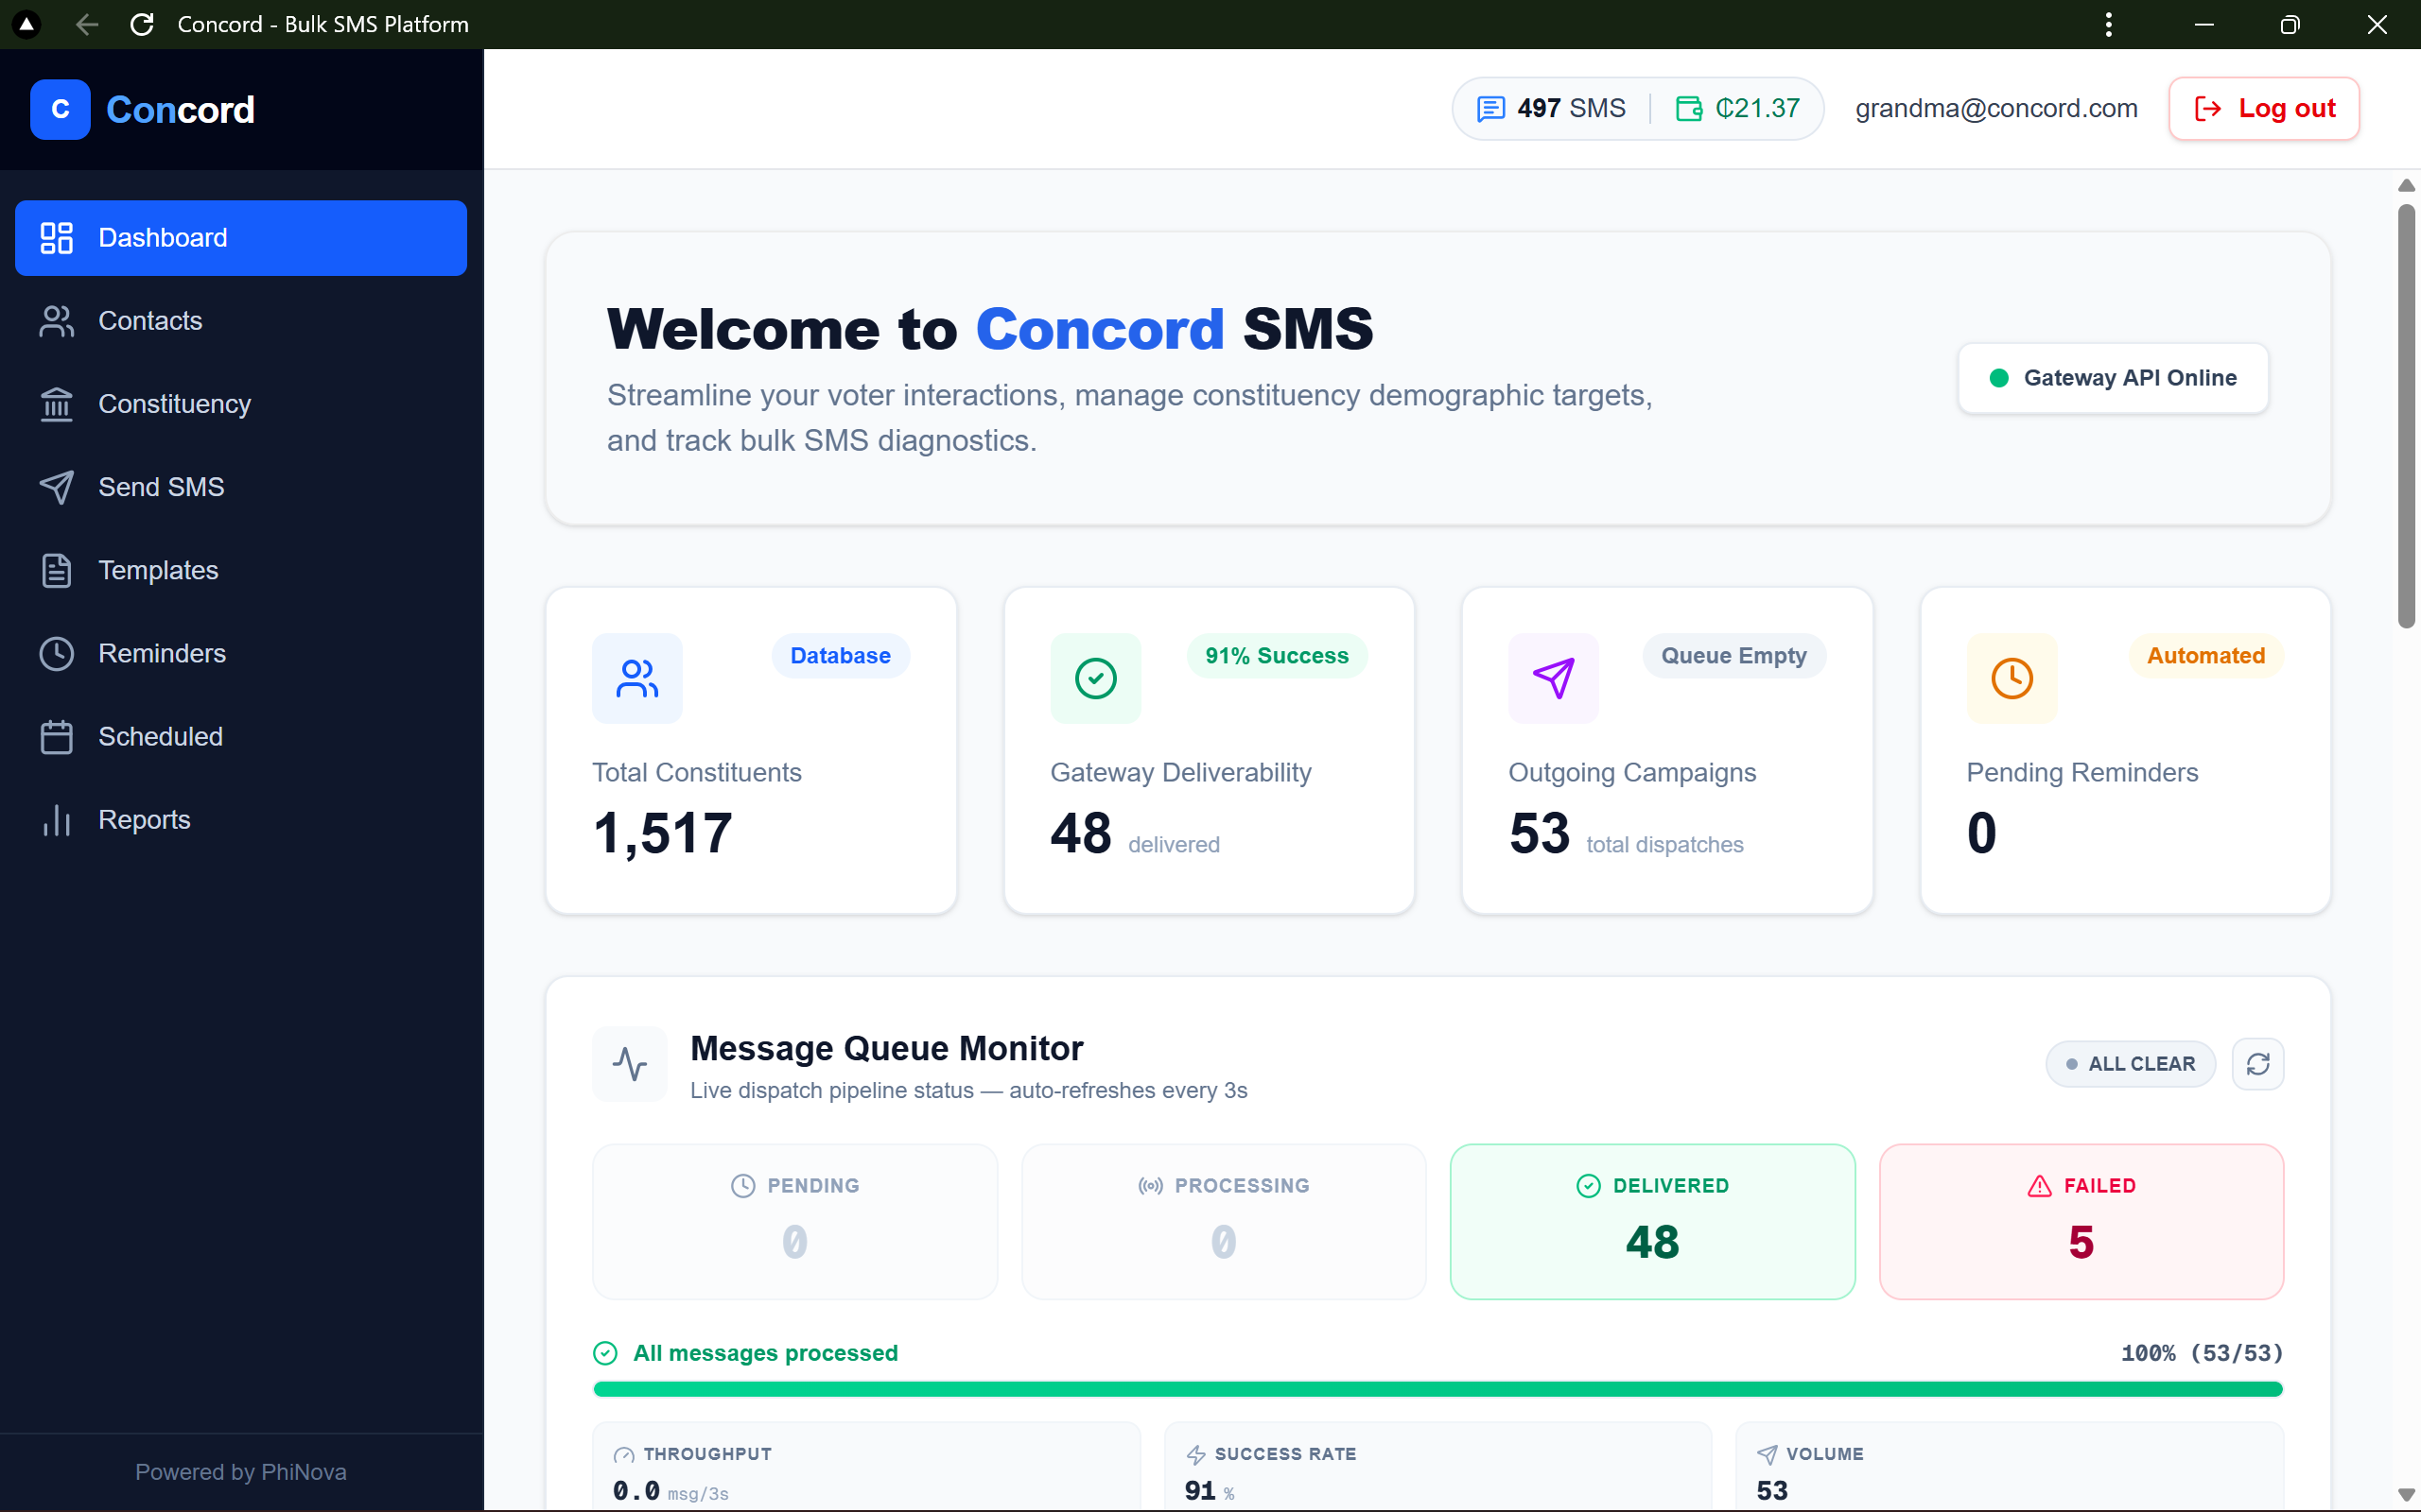Click the Automated badge
Viewport: 2421px width, 1512px height.
pos(2206,656)
